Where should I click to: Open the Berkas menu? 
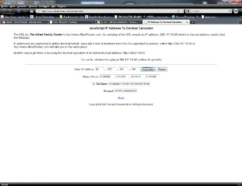4,6
